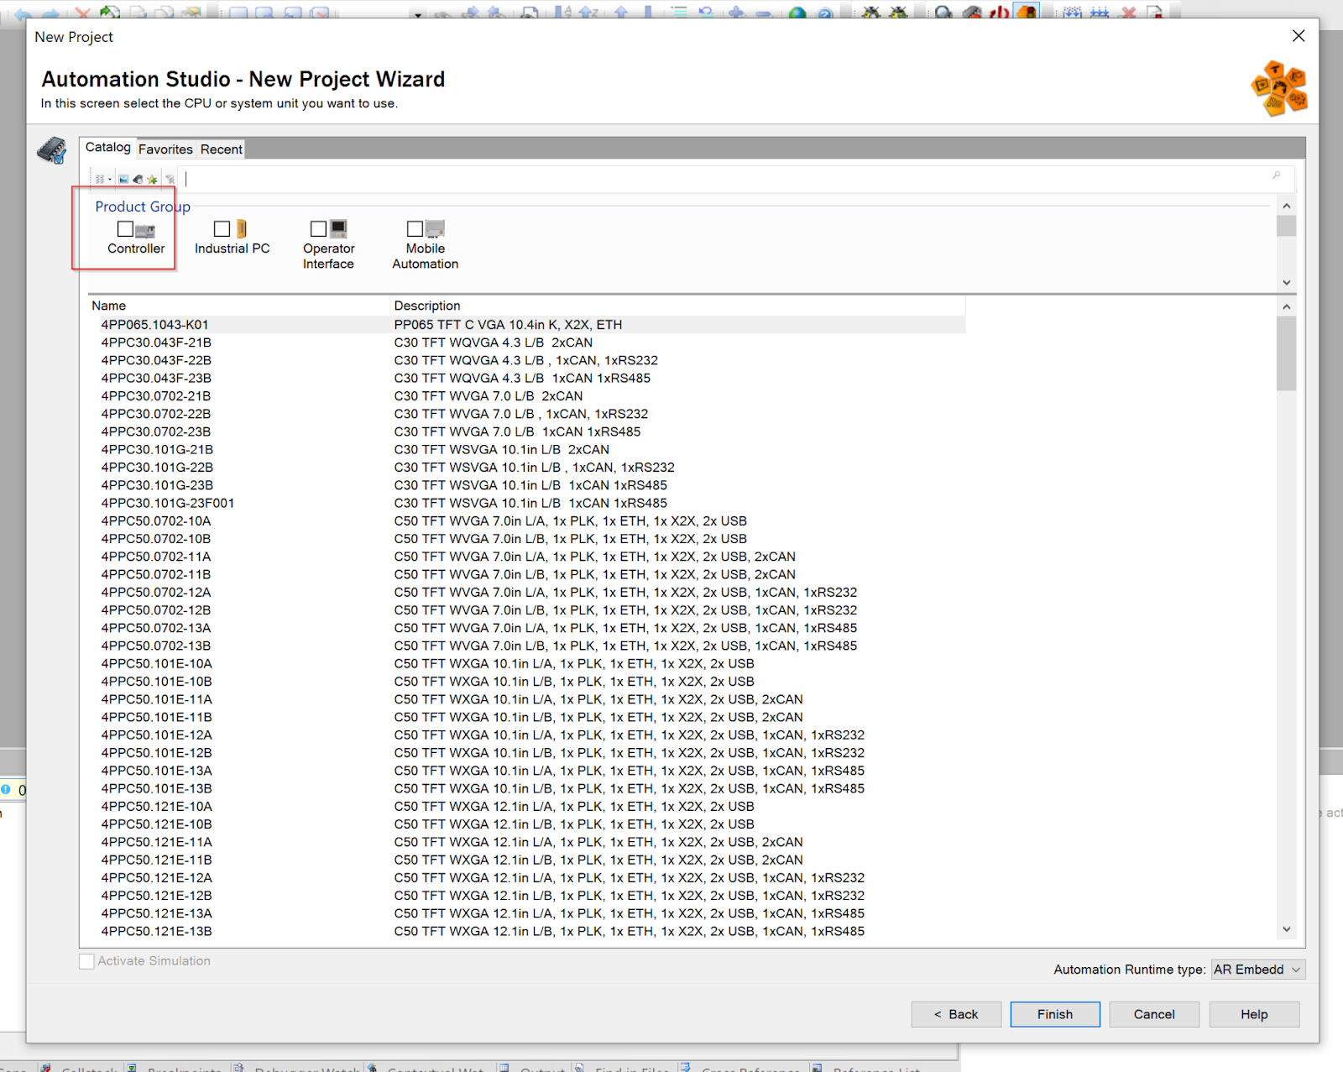
Task: Click the search magnifier icon in catalog
Action: pos(1276,175)
